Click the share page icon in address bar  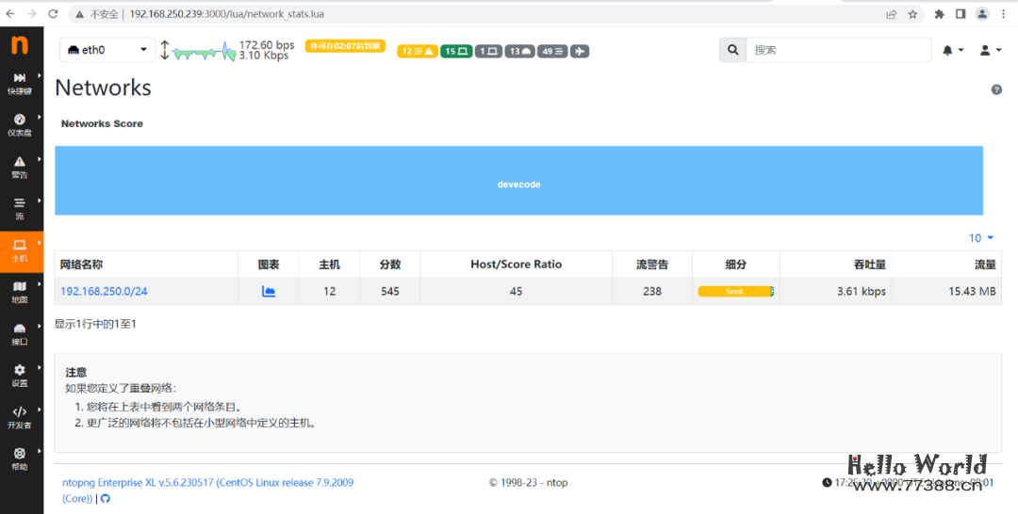tap(892, 13)
